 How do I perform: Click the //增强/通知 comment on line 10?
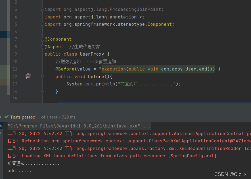click(86, 62)
